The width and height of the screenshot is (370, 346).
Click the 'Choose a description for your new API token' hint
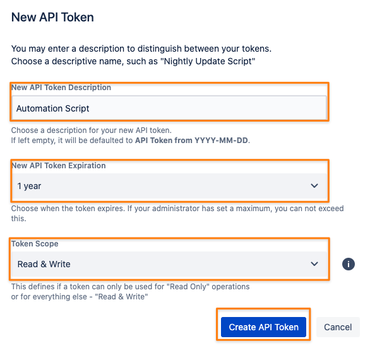pyautogui.click(x=92, y=130)
